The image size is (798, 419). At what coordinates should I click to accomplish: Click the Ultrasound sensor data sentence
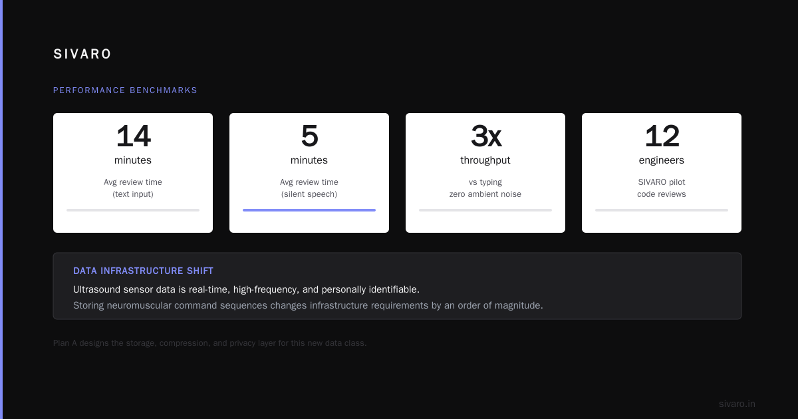pyautogui.click(x=246, y=289)
